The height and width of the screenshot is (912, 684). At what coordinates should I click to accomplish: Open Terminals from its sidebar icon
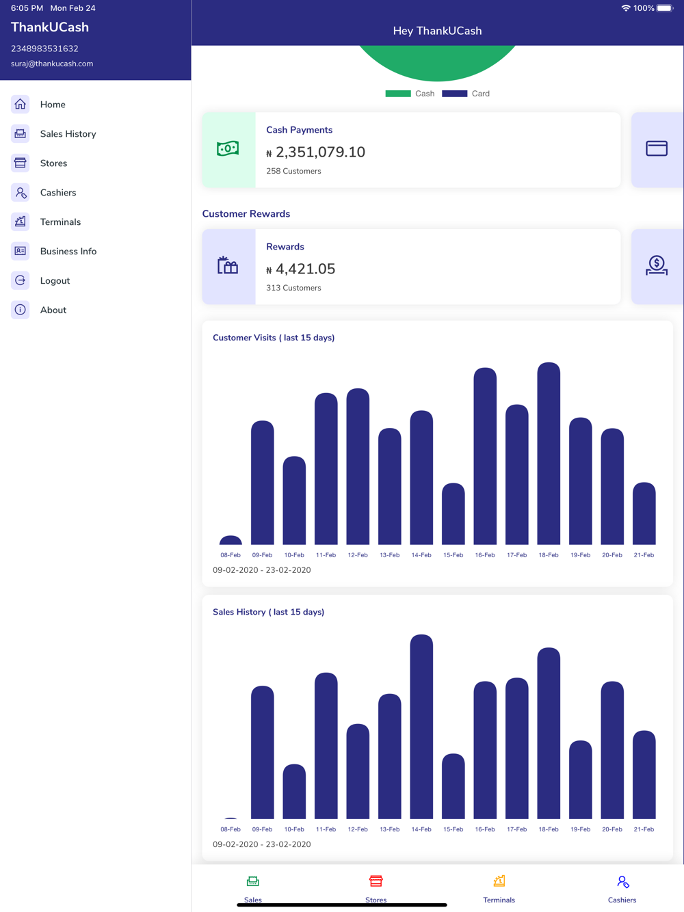point(21,222)
